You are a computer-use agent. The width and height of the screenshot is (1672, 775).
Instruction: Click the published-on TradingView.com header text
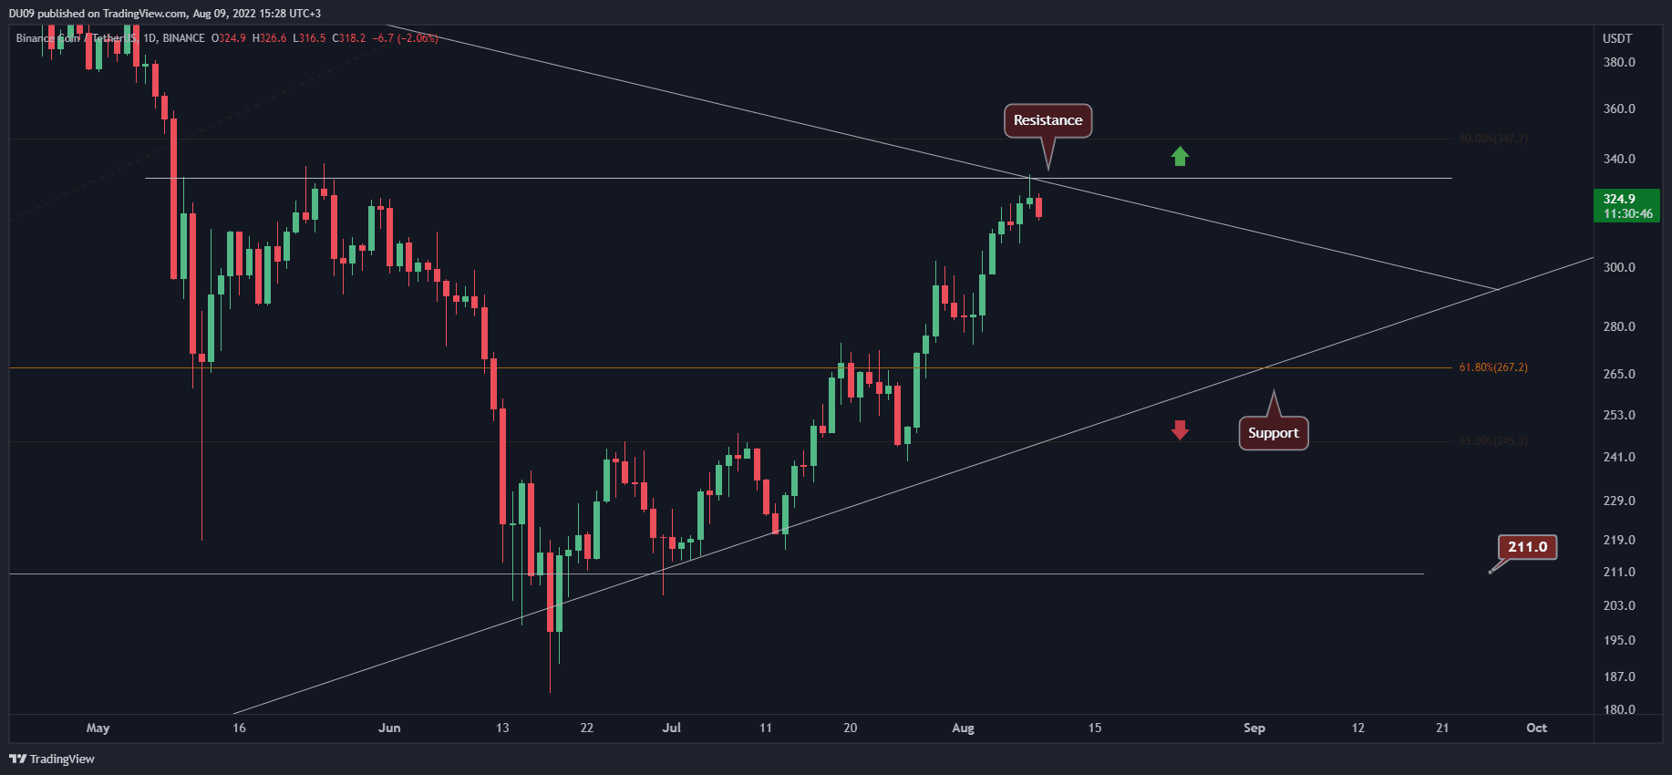tap(165, 14)
